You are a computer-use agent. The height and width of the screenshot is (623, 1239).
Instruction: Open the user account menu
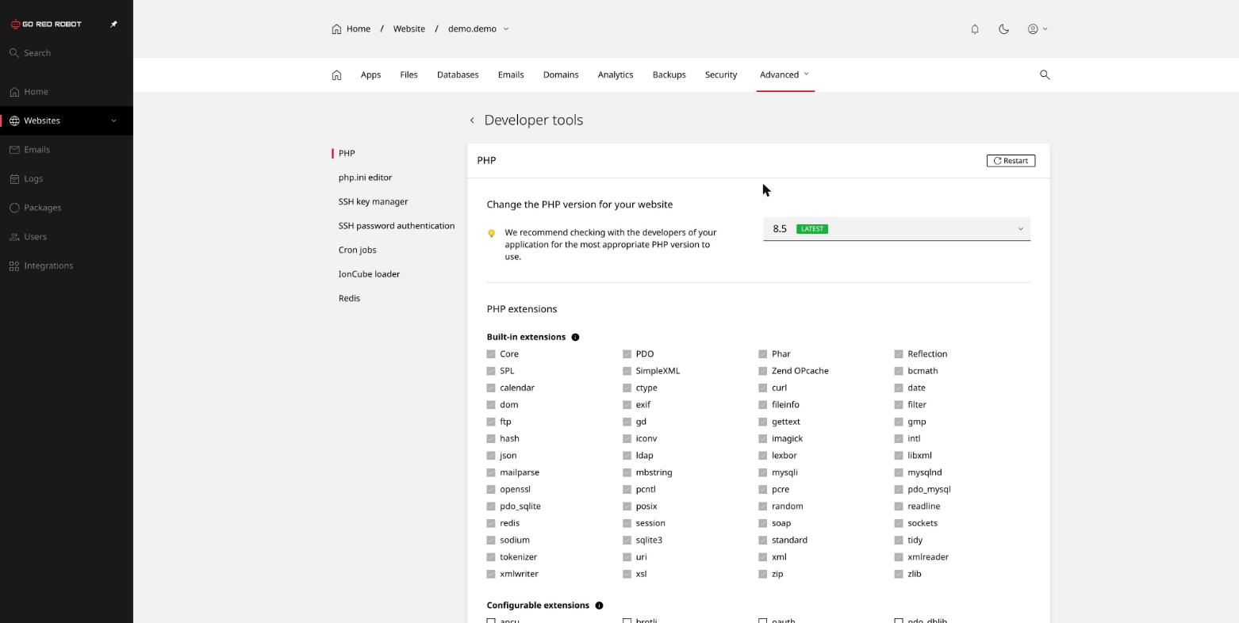1038,29
